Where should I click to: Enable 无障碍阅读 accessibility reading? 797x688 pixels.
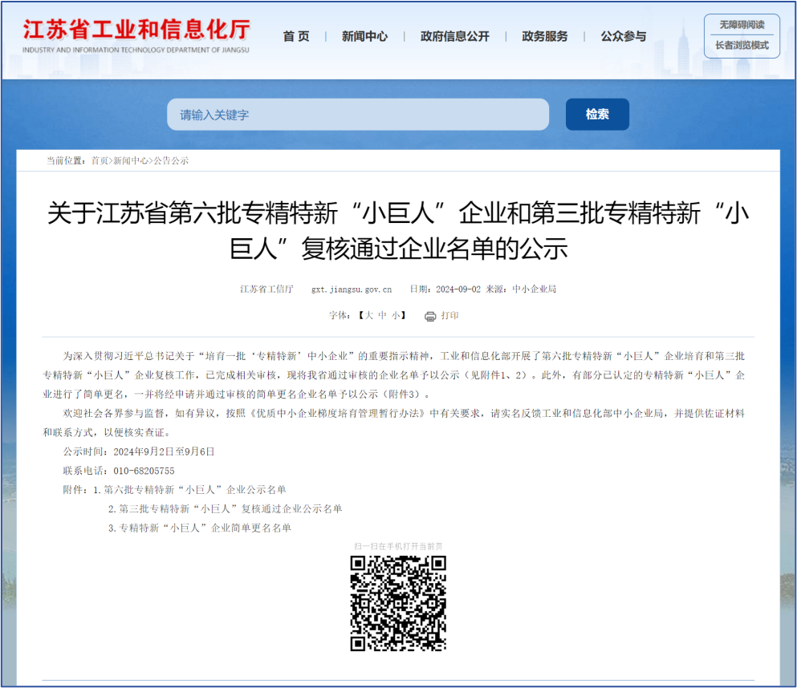(742, 26)
